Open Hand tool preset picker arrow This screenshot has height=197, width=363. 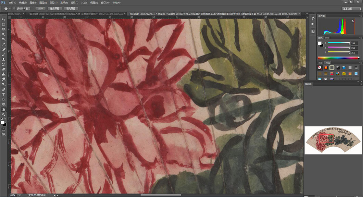tap(10, 9)
